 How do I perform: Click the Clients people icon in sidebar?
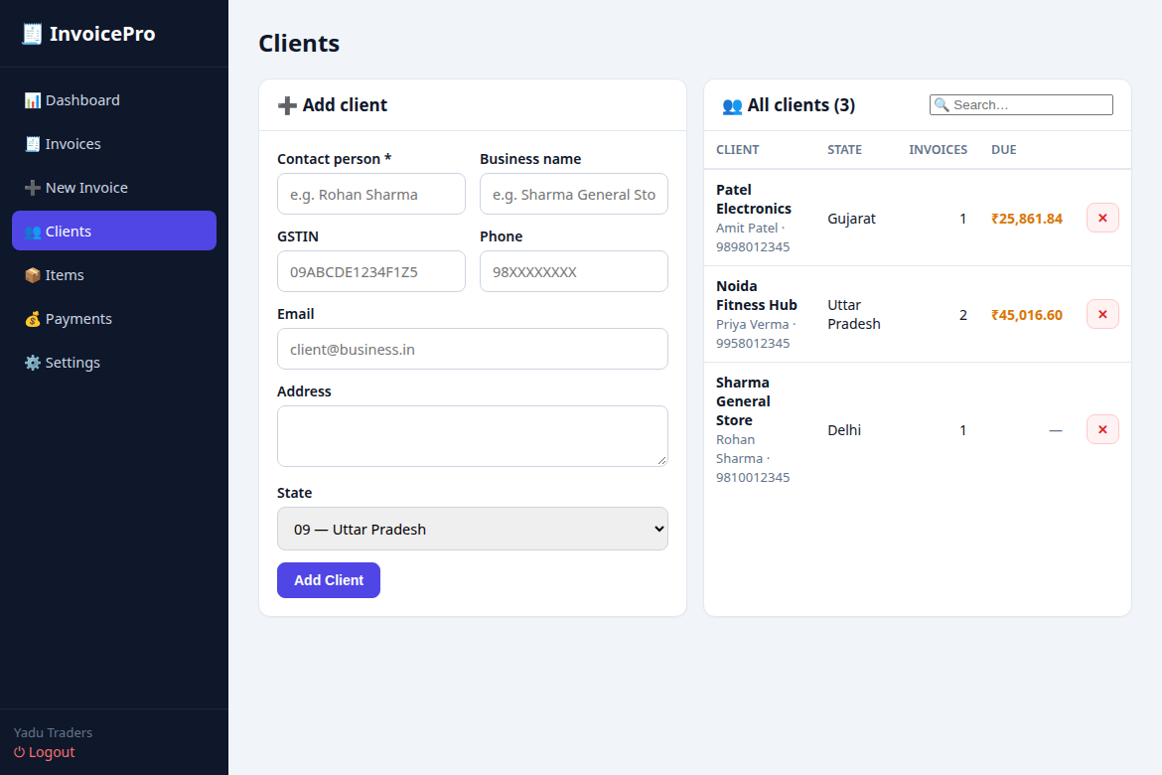click(33, 232)
